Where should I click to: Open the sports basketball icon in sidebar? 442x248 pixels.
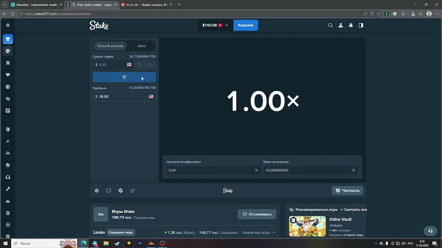[x=8, y=51]
